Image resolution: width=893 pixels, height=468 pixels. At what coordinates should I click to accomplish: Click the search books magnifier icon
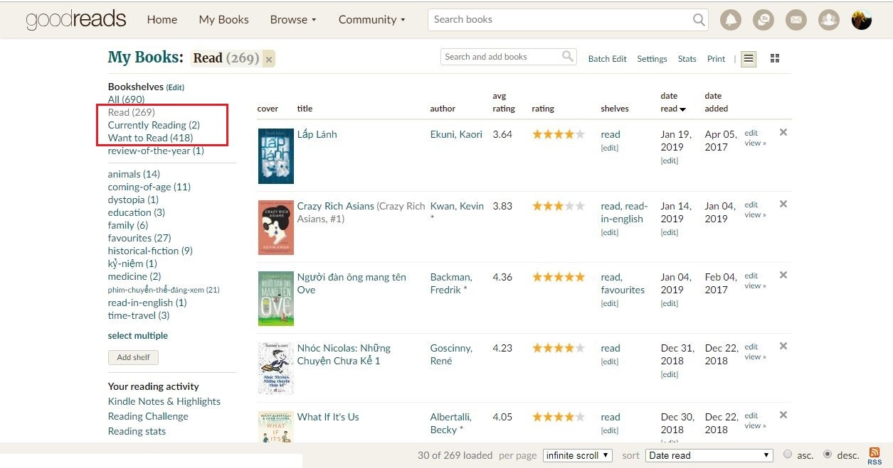699,20
